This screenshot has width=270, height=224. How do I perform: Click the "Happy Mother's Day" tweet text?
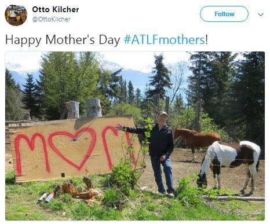pos(63,40)
